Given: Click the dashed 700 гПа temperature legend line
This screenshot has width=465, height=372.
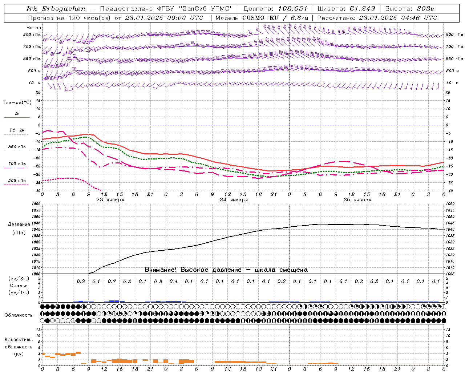Looking at the screenshot, I should (x=17, y=168).
